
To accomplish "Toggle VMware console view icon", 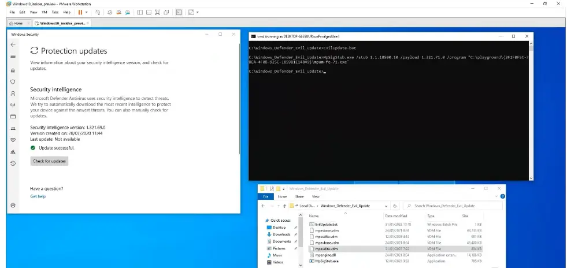I will [x=179, y=12].
